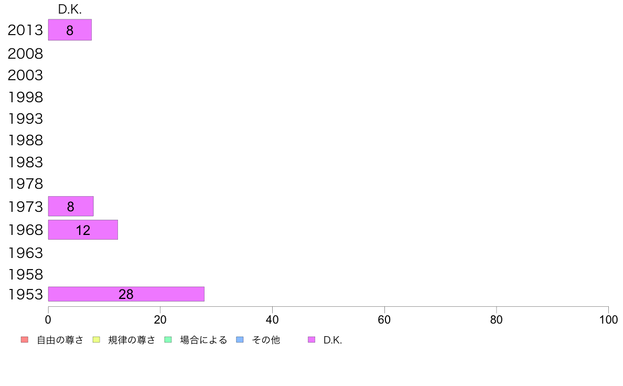Click the green 場合による legend swatch
The width and height of the screenshot is (623, 386).
pyautogui.click(x=168, y=340)
